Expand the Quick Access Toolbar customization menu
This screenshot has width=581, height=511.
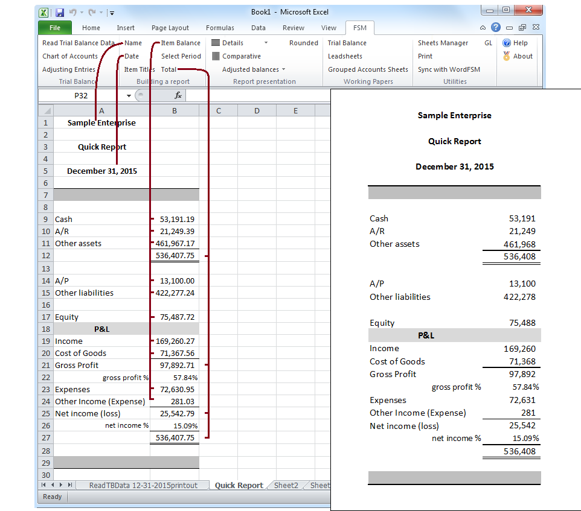click(112, 12)
